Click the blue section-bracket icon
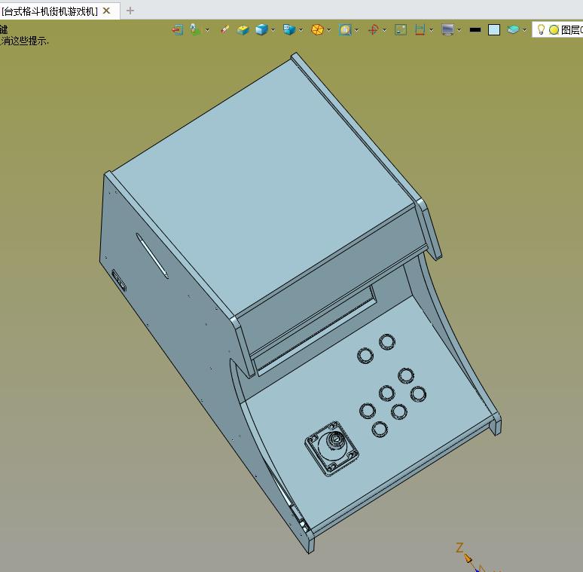583x572 pixels. tap(420, 29)
